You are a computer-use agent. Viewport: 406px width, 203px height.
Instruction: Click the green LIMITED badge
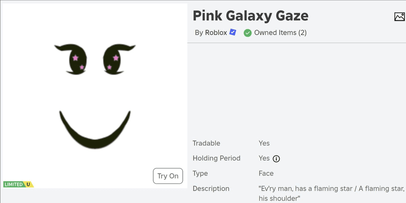(13, 185)
